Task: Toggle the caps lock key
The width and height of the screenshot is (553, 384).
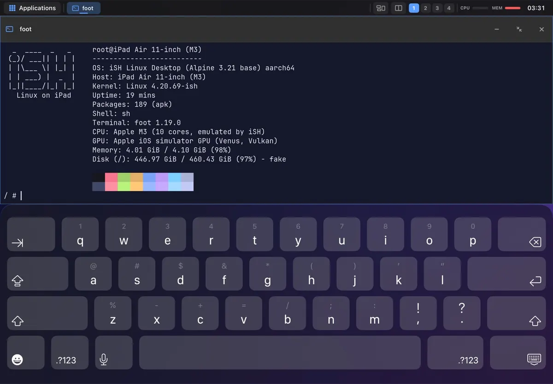Action: coord(37,273)
